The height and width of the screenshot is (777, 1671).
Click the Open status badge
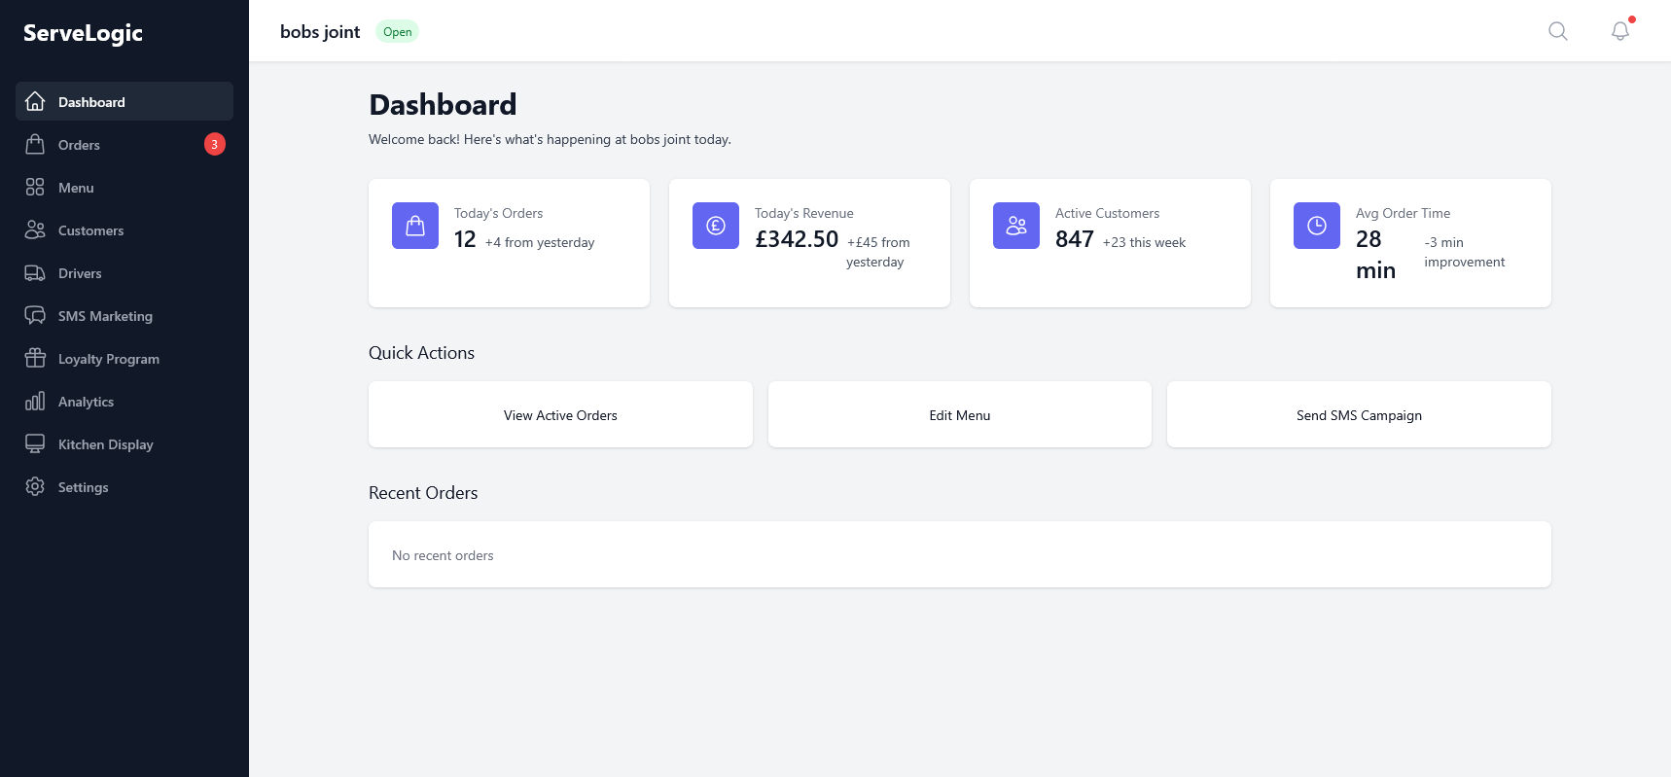(397, 32)
